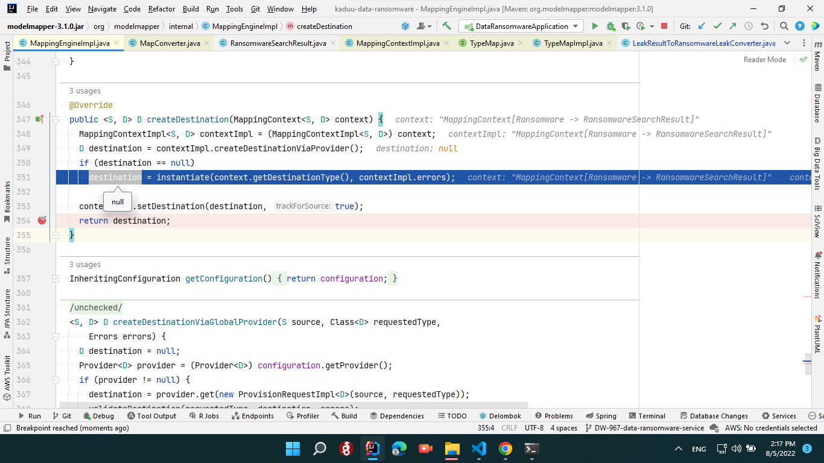Screen dimensions: 824x463
Task: Update project from Git with the blue arrow
Action: click(x=702, y=27)
